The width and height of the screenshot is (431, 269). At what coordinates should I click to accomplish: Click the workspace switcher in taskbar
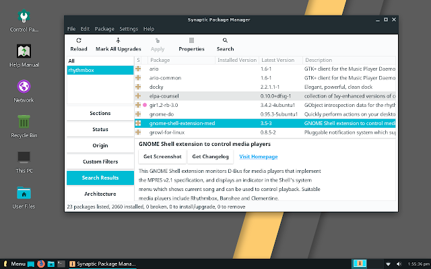(368, 264)
